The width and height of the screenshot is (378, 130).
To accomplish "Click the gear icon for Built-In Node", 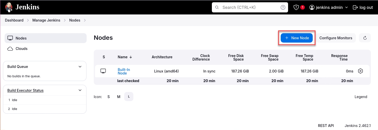I will [360, 71].
